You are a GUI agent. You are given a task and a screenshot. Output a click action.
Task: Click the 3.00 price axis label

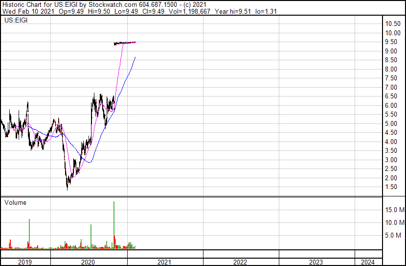pyautogui.click(x=391, y=160)
